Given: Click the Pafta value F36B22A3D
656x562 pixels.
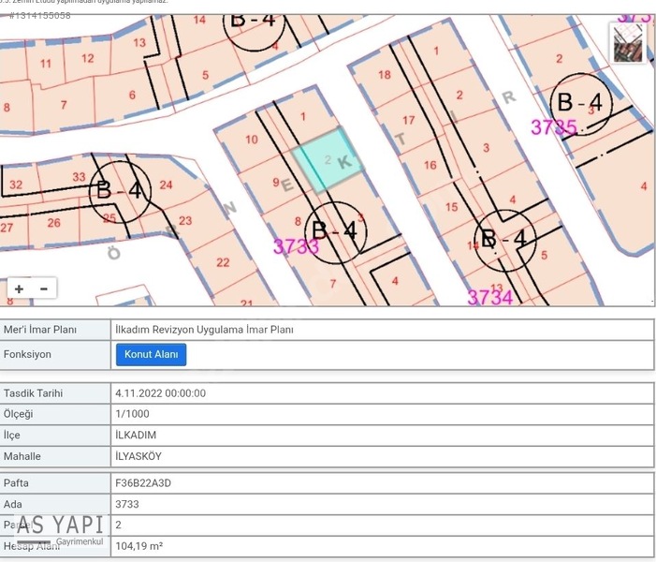Looking at the screenshot, I should click(143, 482).
